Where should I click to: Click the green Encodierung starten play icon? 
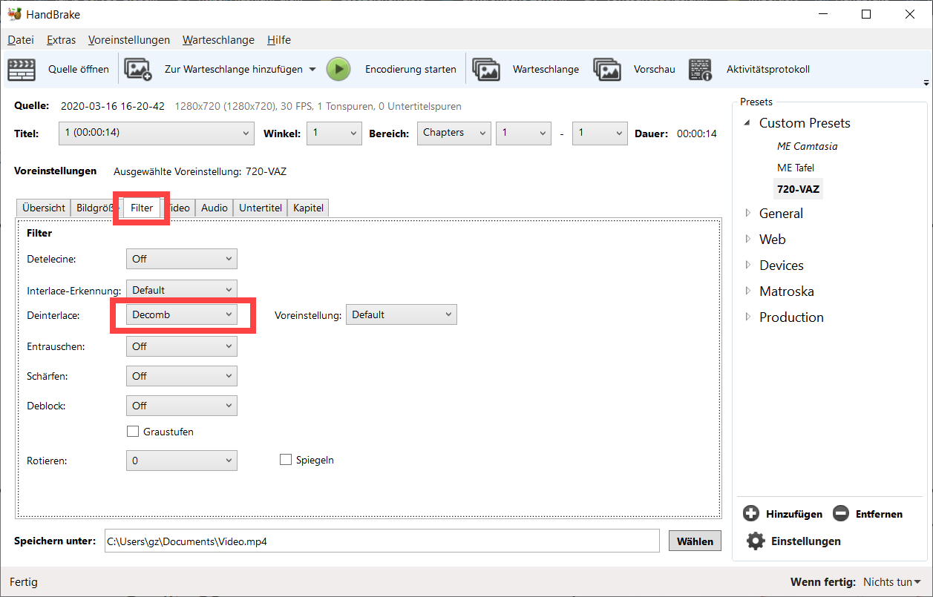(338, 69)
